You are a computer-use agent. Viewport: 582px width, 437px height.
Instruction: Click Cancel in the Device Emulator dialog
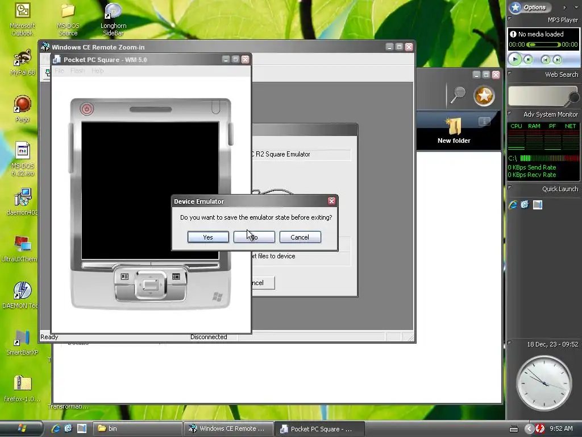(300, 237)
